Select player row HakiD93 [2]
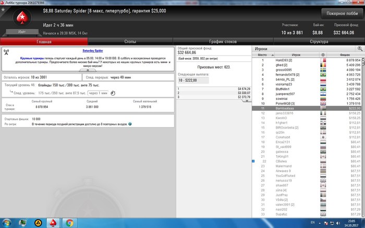This screenshot has height=228, width=365. click(307, 60)
